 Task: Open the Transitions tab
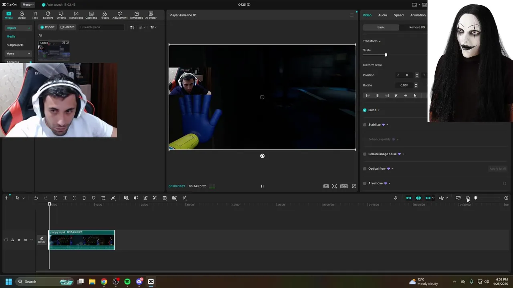coord(76,15)
